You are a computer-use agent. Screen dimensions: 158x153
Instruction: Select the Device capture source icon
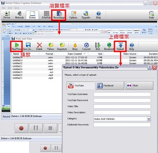click(x=7, y=15)
